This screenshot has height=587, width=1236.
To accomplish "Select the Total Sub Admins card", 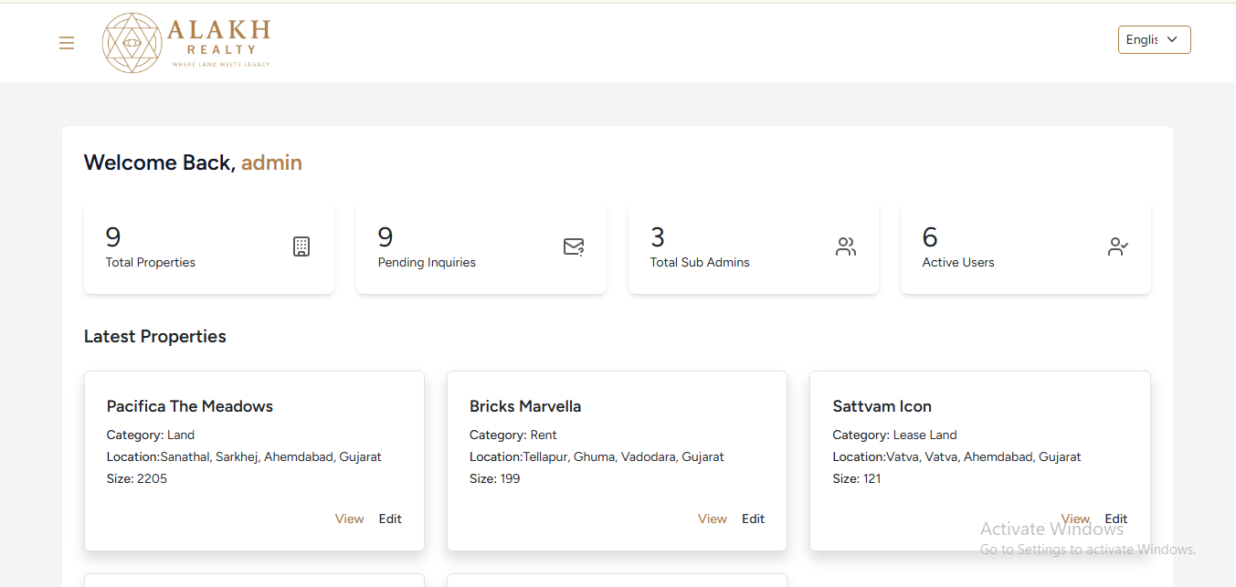I will [x=753, y=248].
